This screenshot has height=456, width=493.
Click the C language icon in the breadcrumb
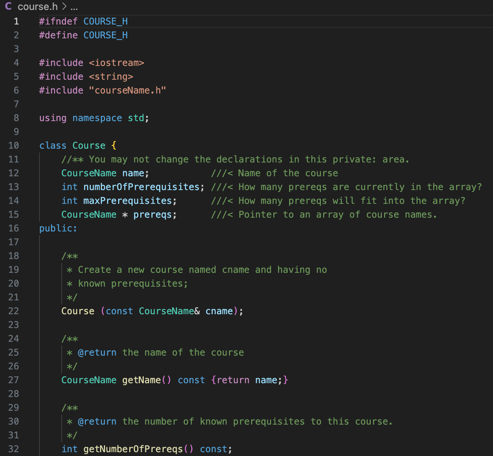pos(8,7)
